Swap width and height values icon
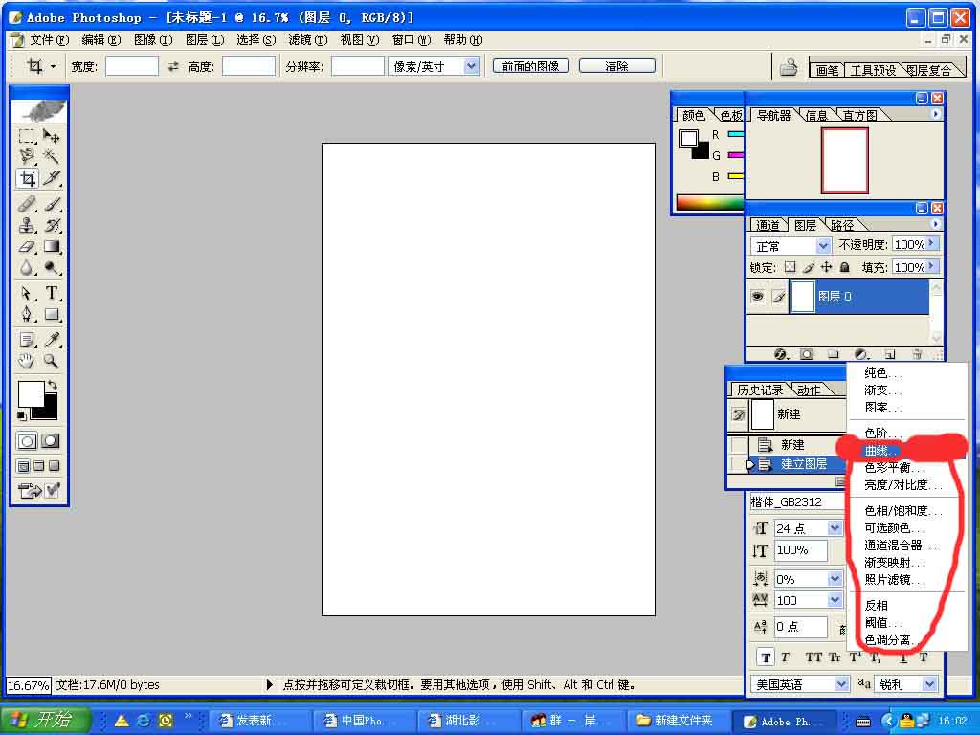 click(173, 66)
